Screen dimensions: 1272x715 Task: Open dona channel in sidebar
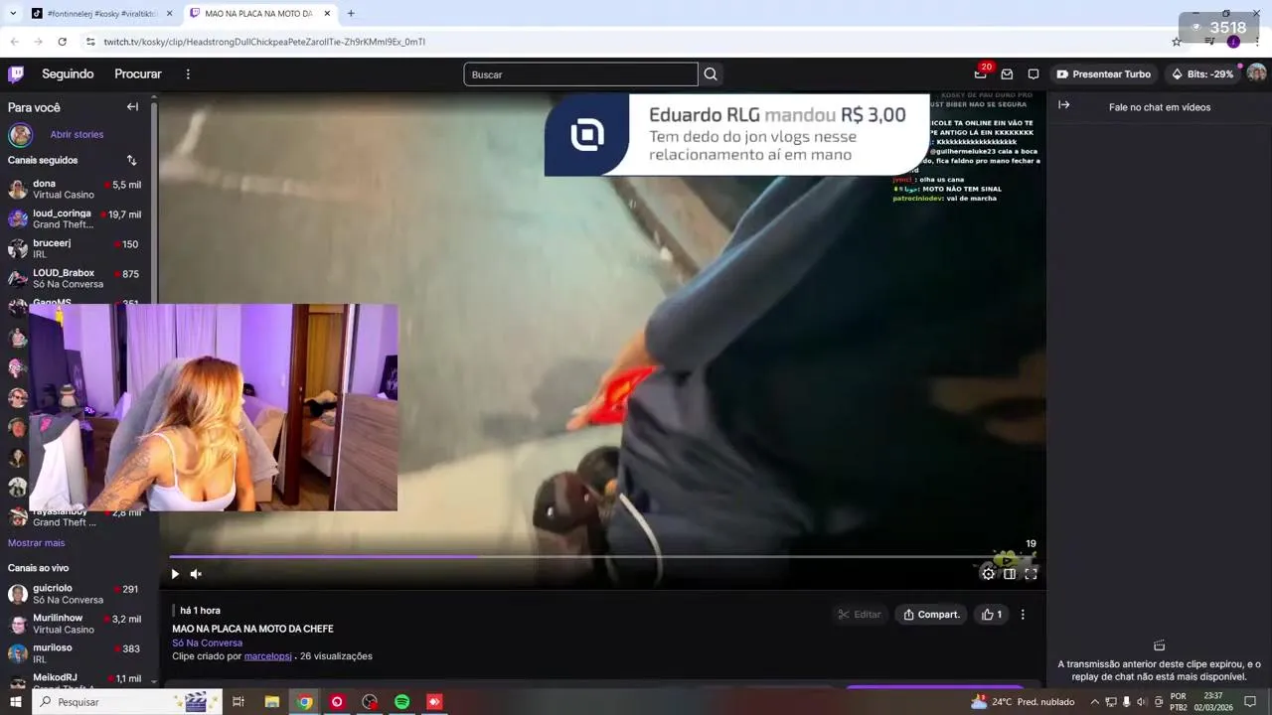(x=76, y=189)
